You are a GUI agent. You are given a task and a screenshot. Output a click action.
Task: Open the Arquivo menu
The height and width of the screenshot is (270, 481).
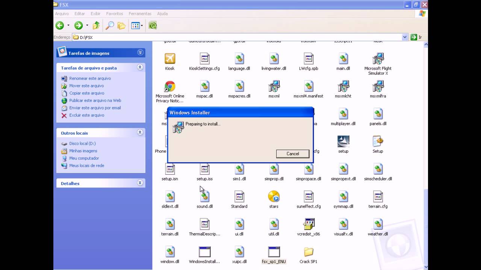pyautogui.click(x=62, y=13)
